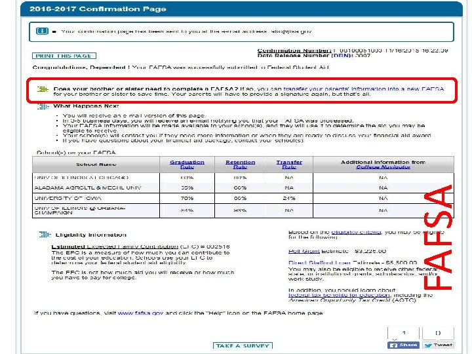472x354 pixels.
Task: Click the Pell Grant link
Action: (304, 251)
